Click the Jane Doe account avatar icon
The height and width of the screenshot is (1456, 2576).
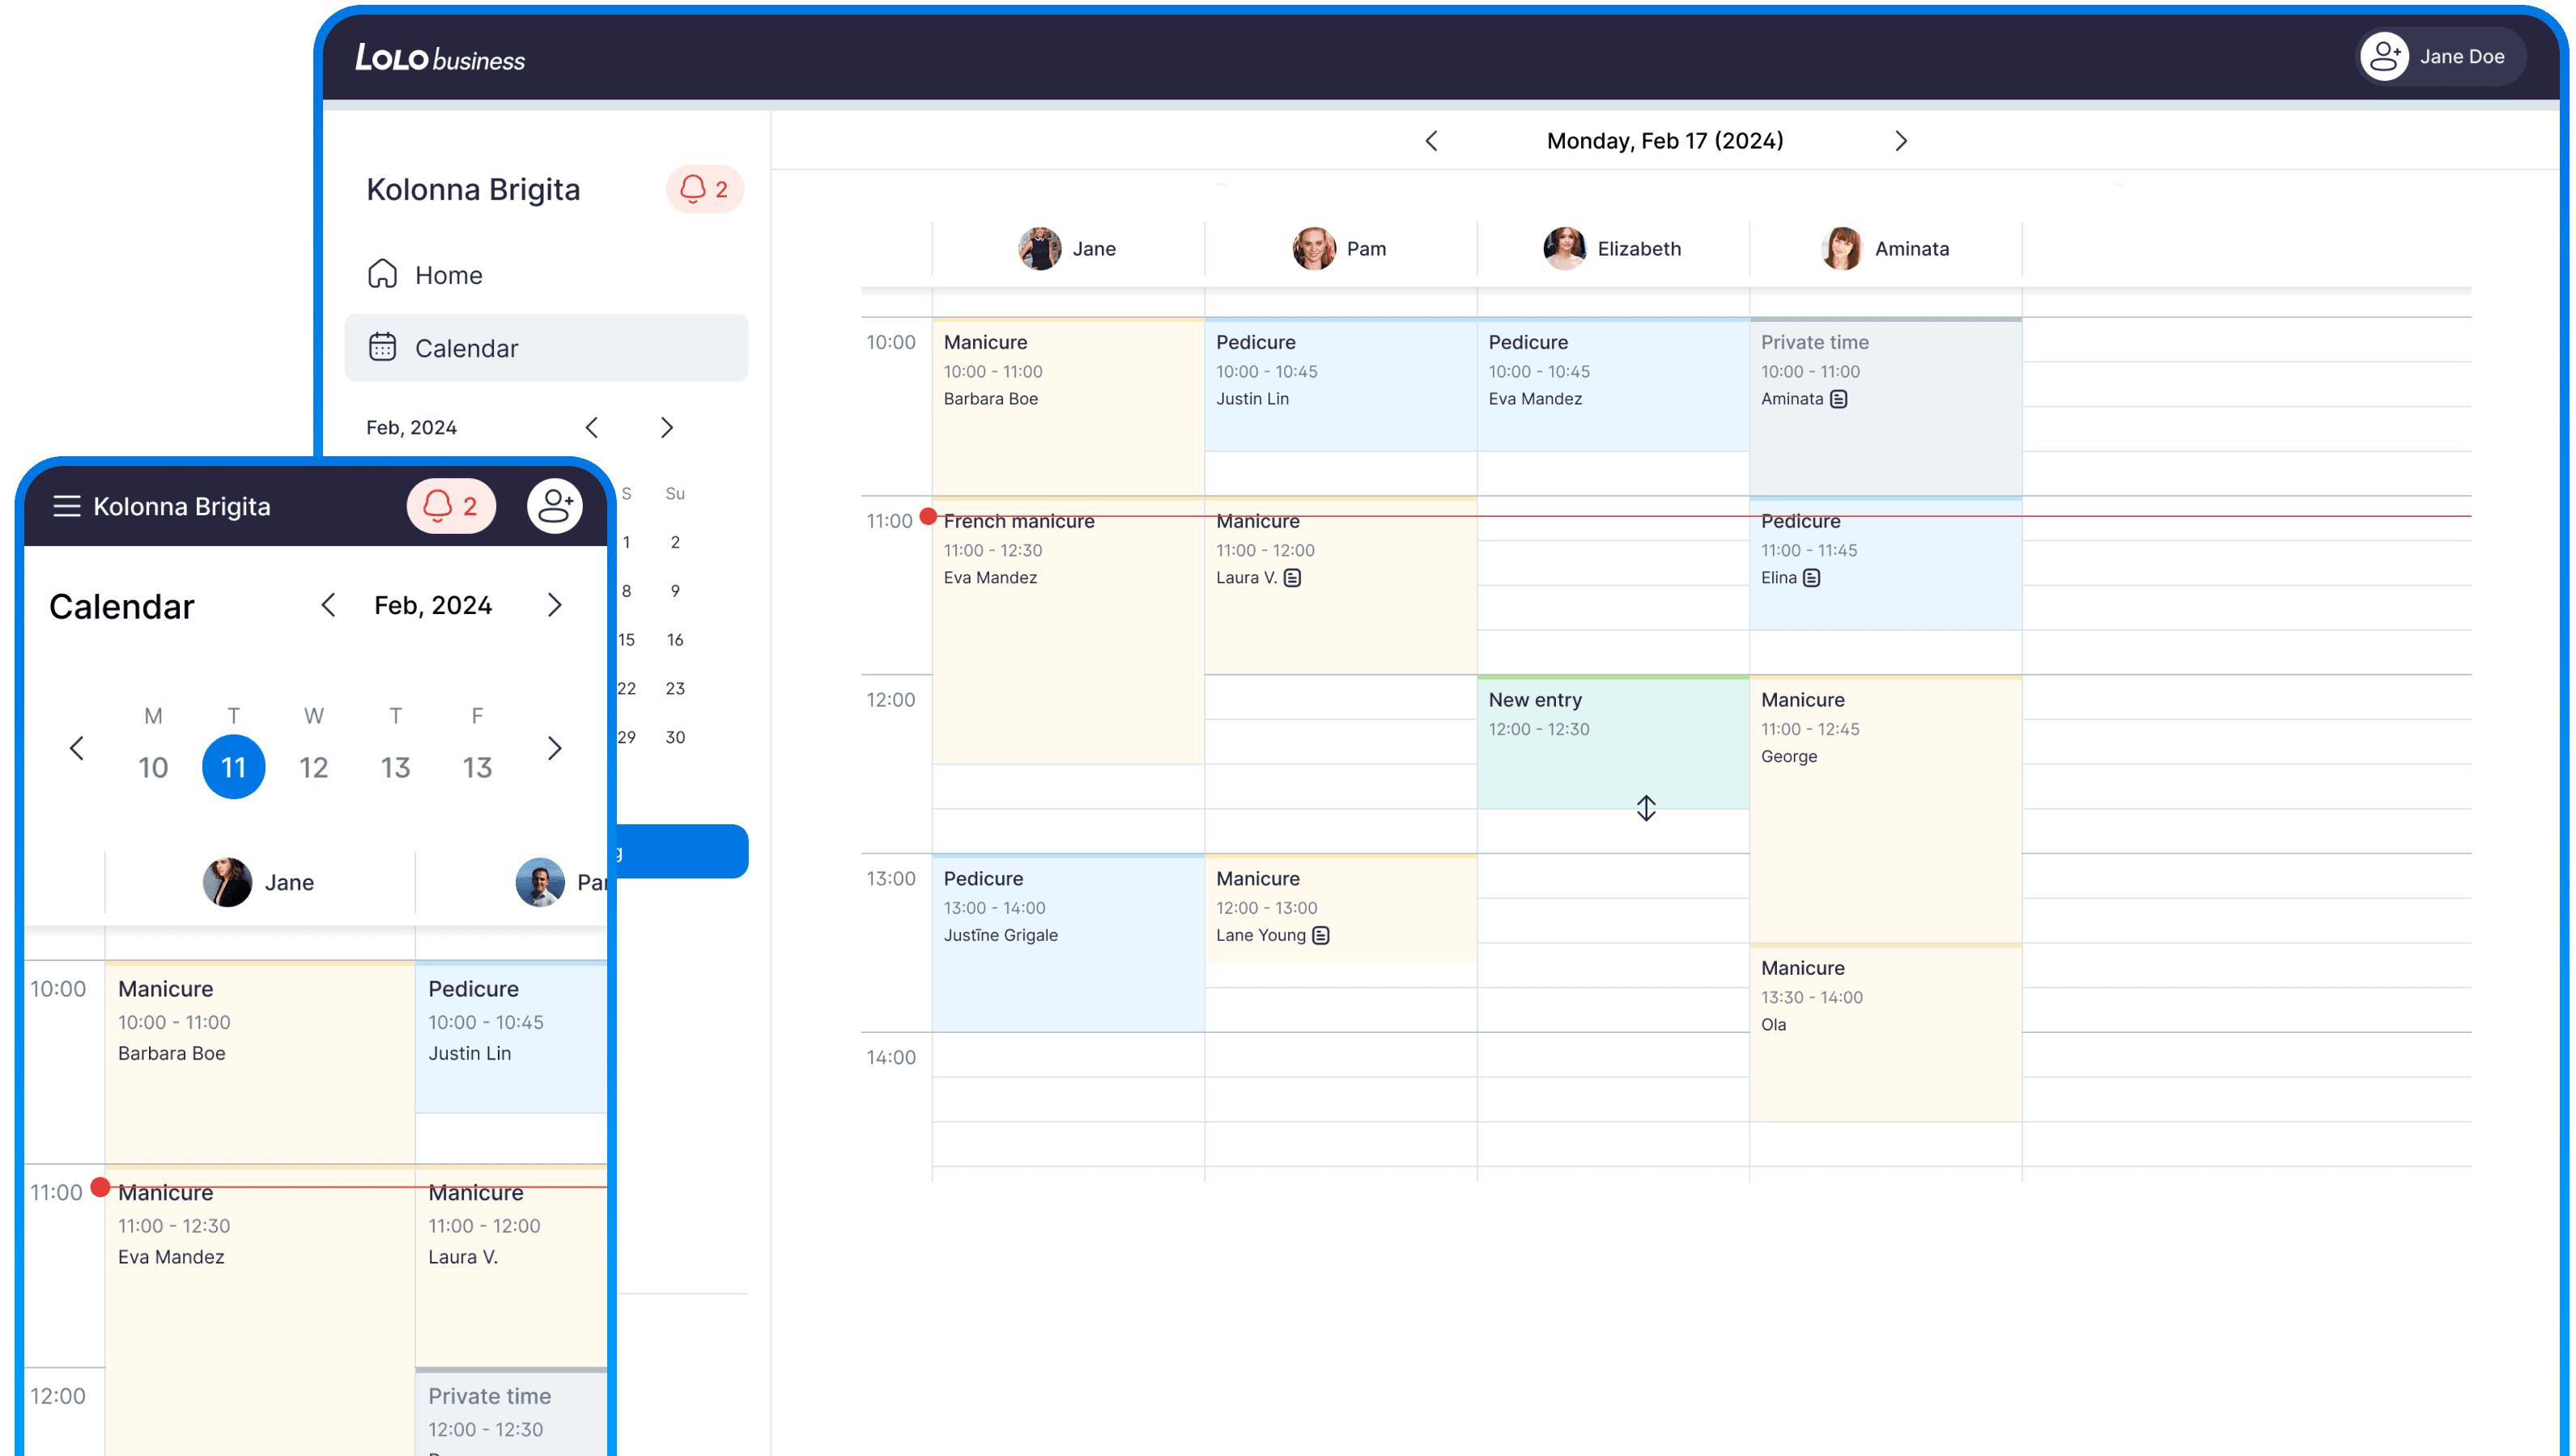pos(2385,57)
